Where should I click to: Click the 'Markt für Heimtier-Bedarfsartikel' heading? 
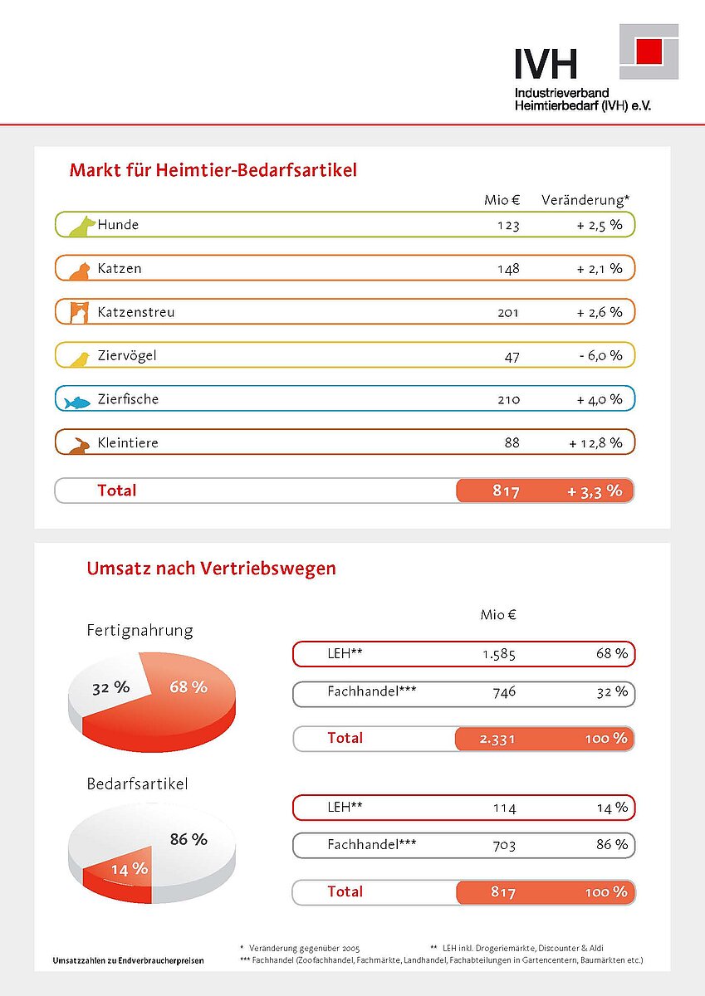[x=213, y=171]
